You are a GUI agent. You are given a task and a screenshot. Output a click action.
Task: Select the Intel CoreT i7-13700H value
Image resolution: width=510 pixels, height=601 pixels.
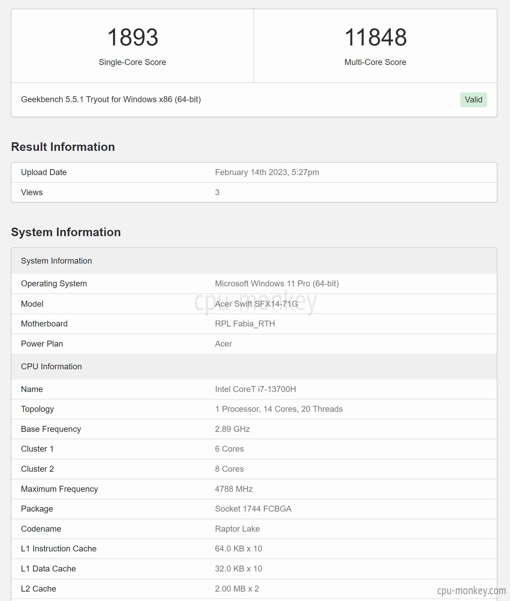256,389
